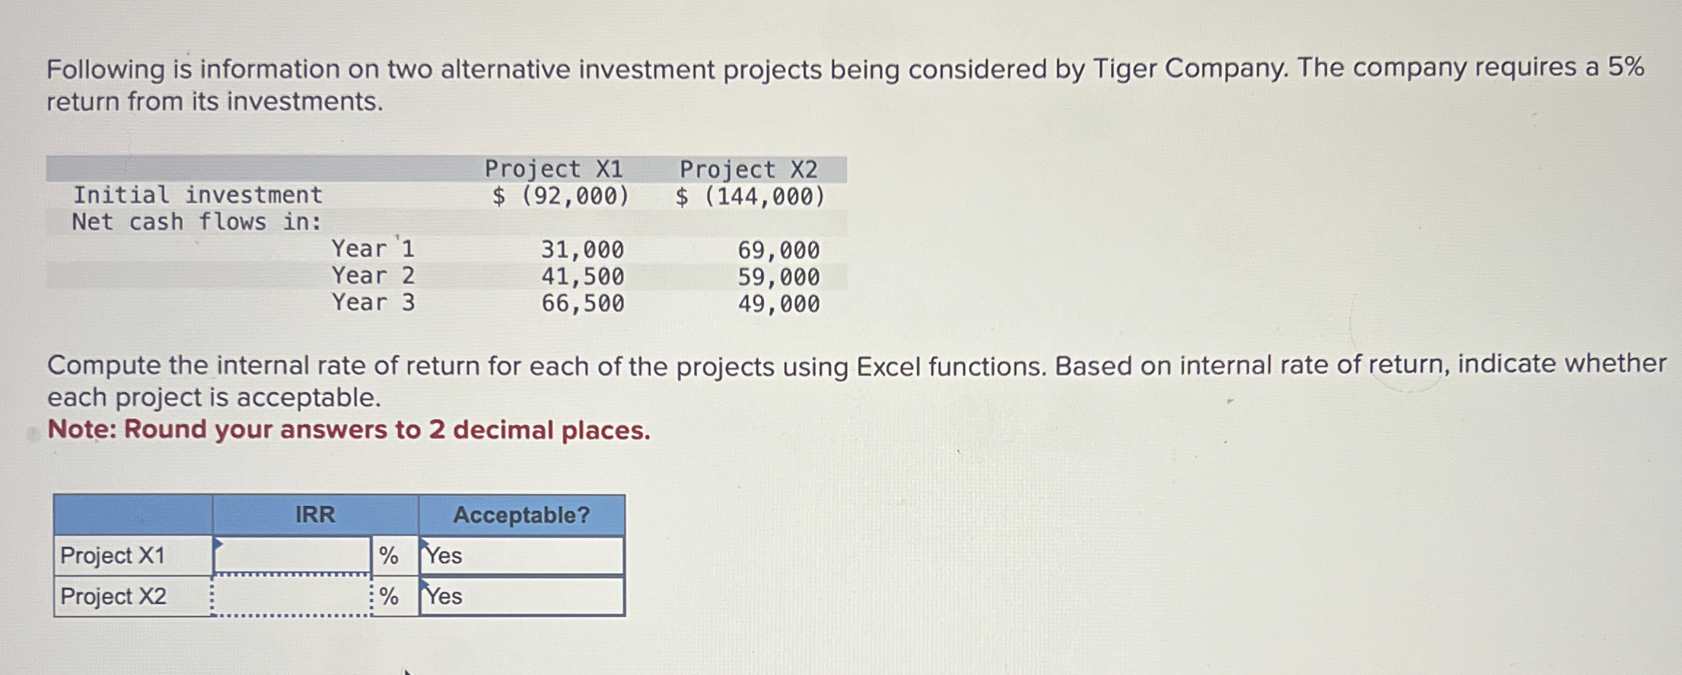Click the percent sign for Project X1 IRR

click(x=389, y=557)
